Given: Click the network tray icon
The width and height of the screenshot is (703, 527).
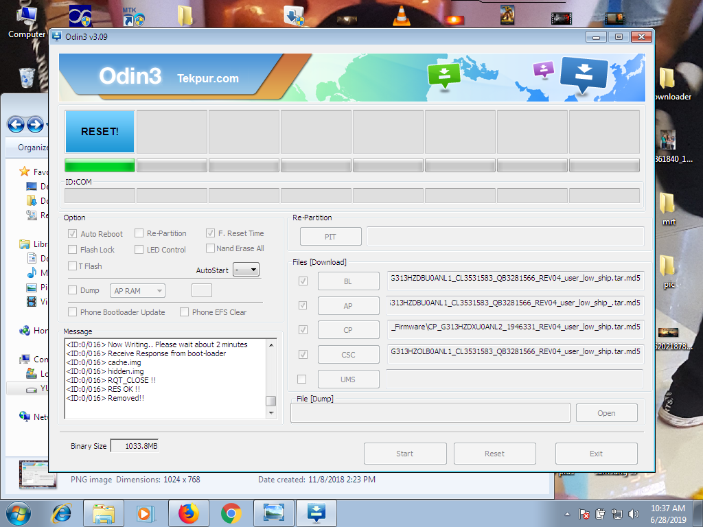Looking at the screenshot, I should click(x=617, y=514).
